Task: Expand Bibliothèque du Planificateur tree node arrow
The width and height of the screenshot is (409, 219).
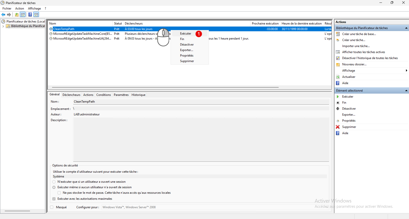Action: coord(3,26)
